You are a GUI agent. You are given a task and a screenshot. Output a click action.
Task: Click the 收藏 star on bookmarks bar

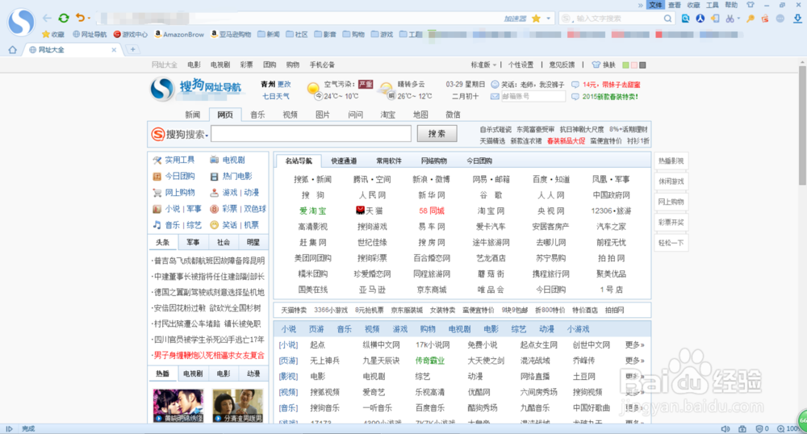pos(53,35)
